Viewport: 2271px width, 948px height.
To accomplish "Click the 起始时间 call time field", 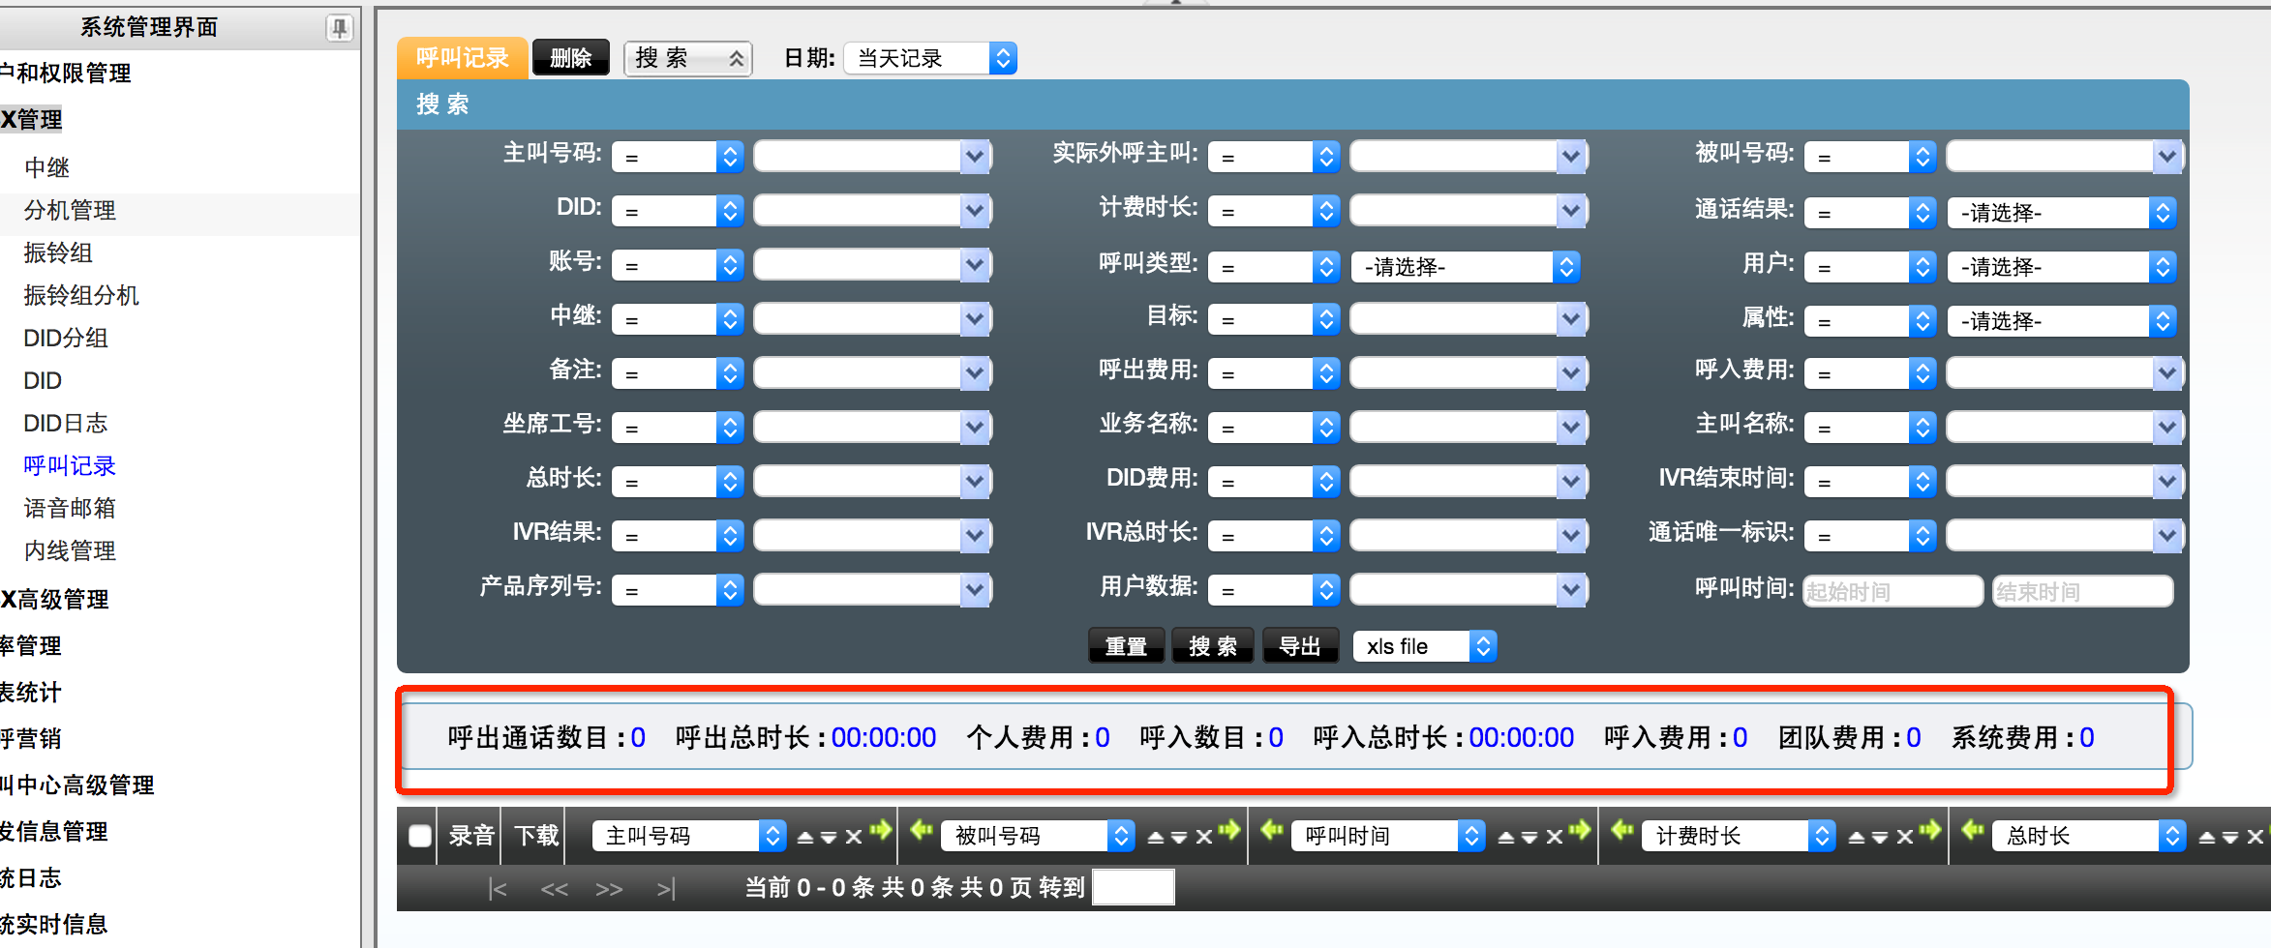I will [x=1892, y=591].
